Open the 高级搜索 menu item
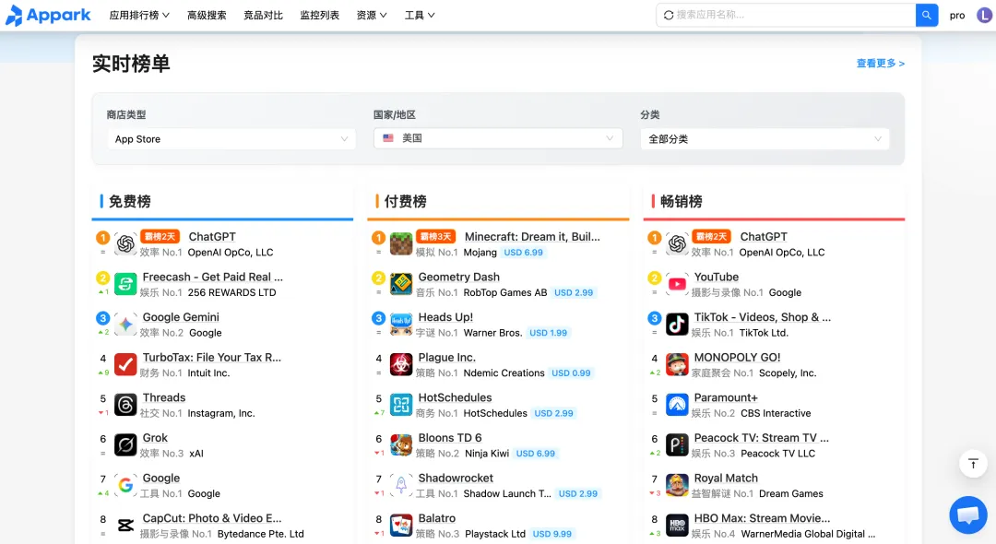The width and height of the screenshot is (996, 544). (x=207, y=16)
